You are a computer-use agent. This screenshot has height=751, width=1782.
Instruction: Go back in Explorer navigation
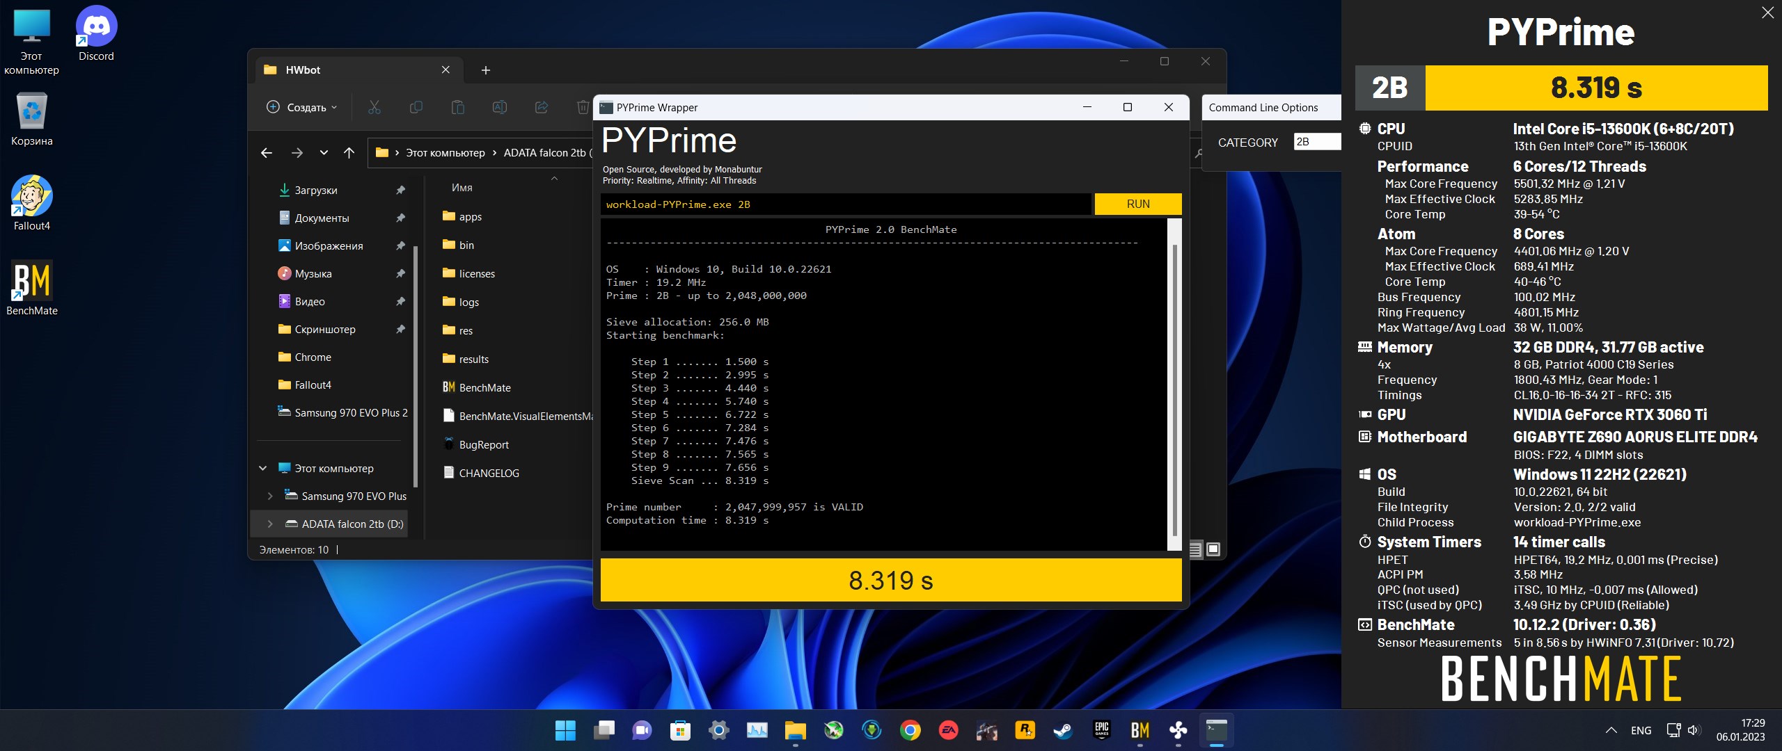click(x=267, y=153)
